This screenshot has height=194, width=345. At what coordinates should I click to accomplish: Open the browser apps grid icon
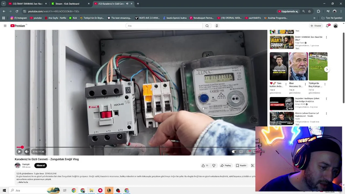pos(4,18)
